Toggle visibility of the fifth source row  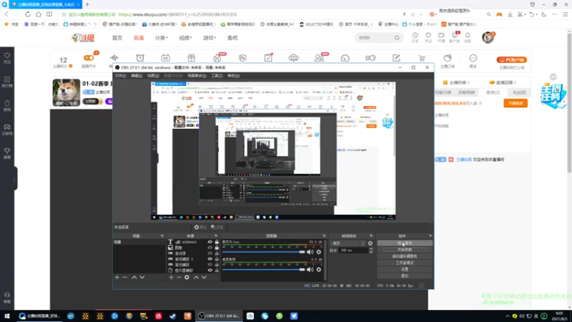pos(209,265)
